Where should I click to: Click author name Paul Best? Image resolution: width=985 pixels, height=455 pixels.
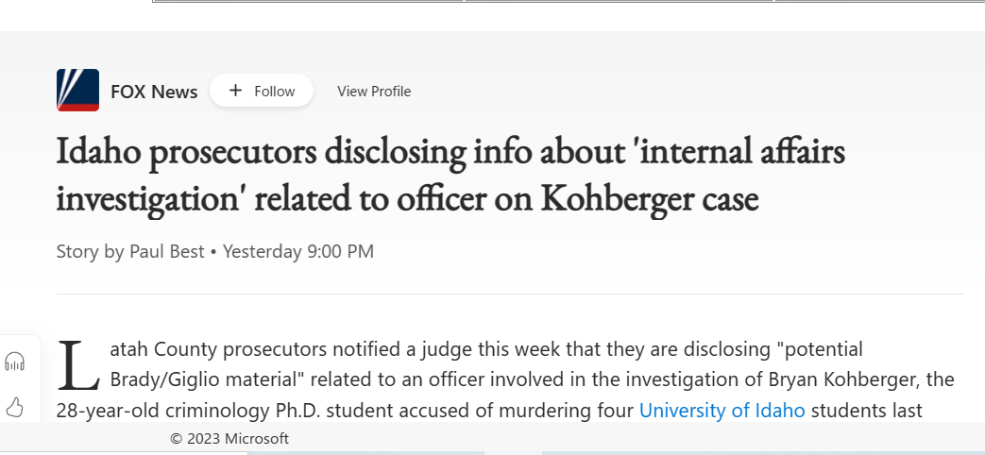167,252
